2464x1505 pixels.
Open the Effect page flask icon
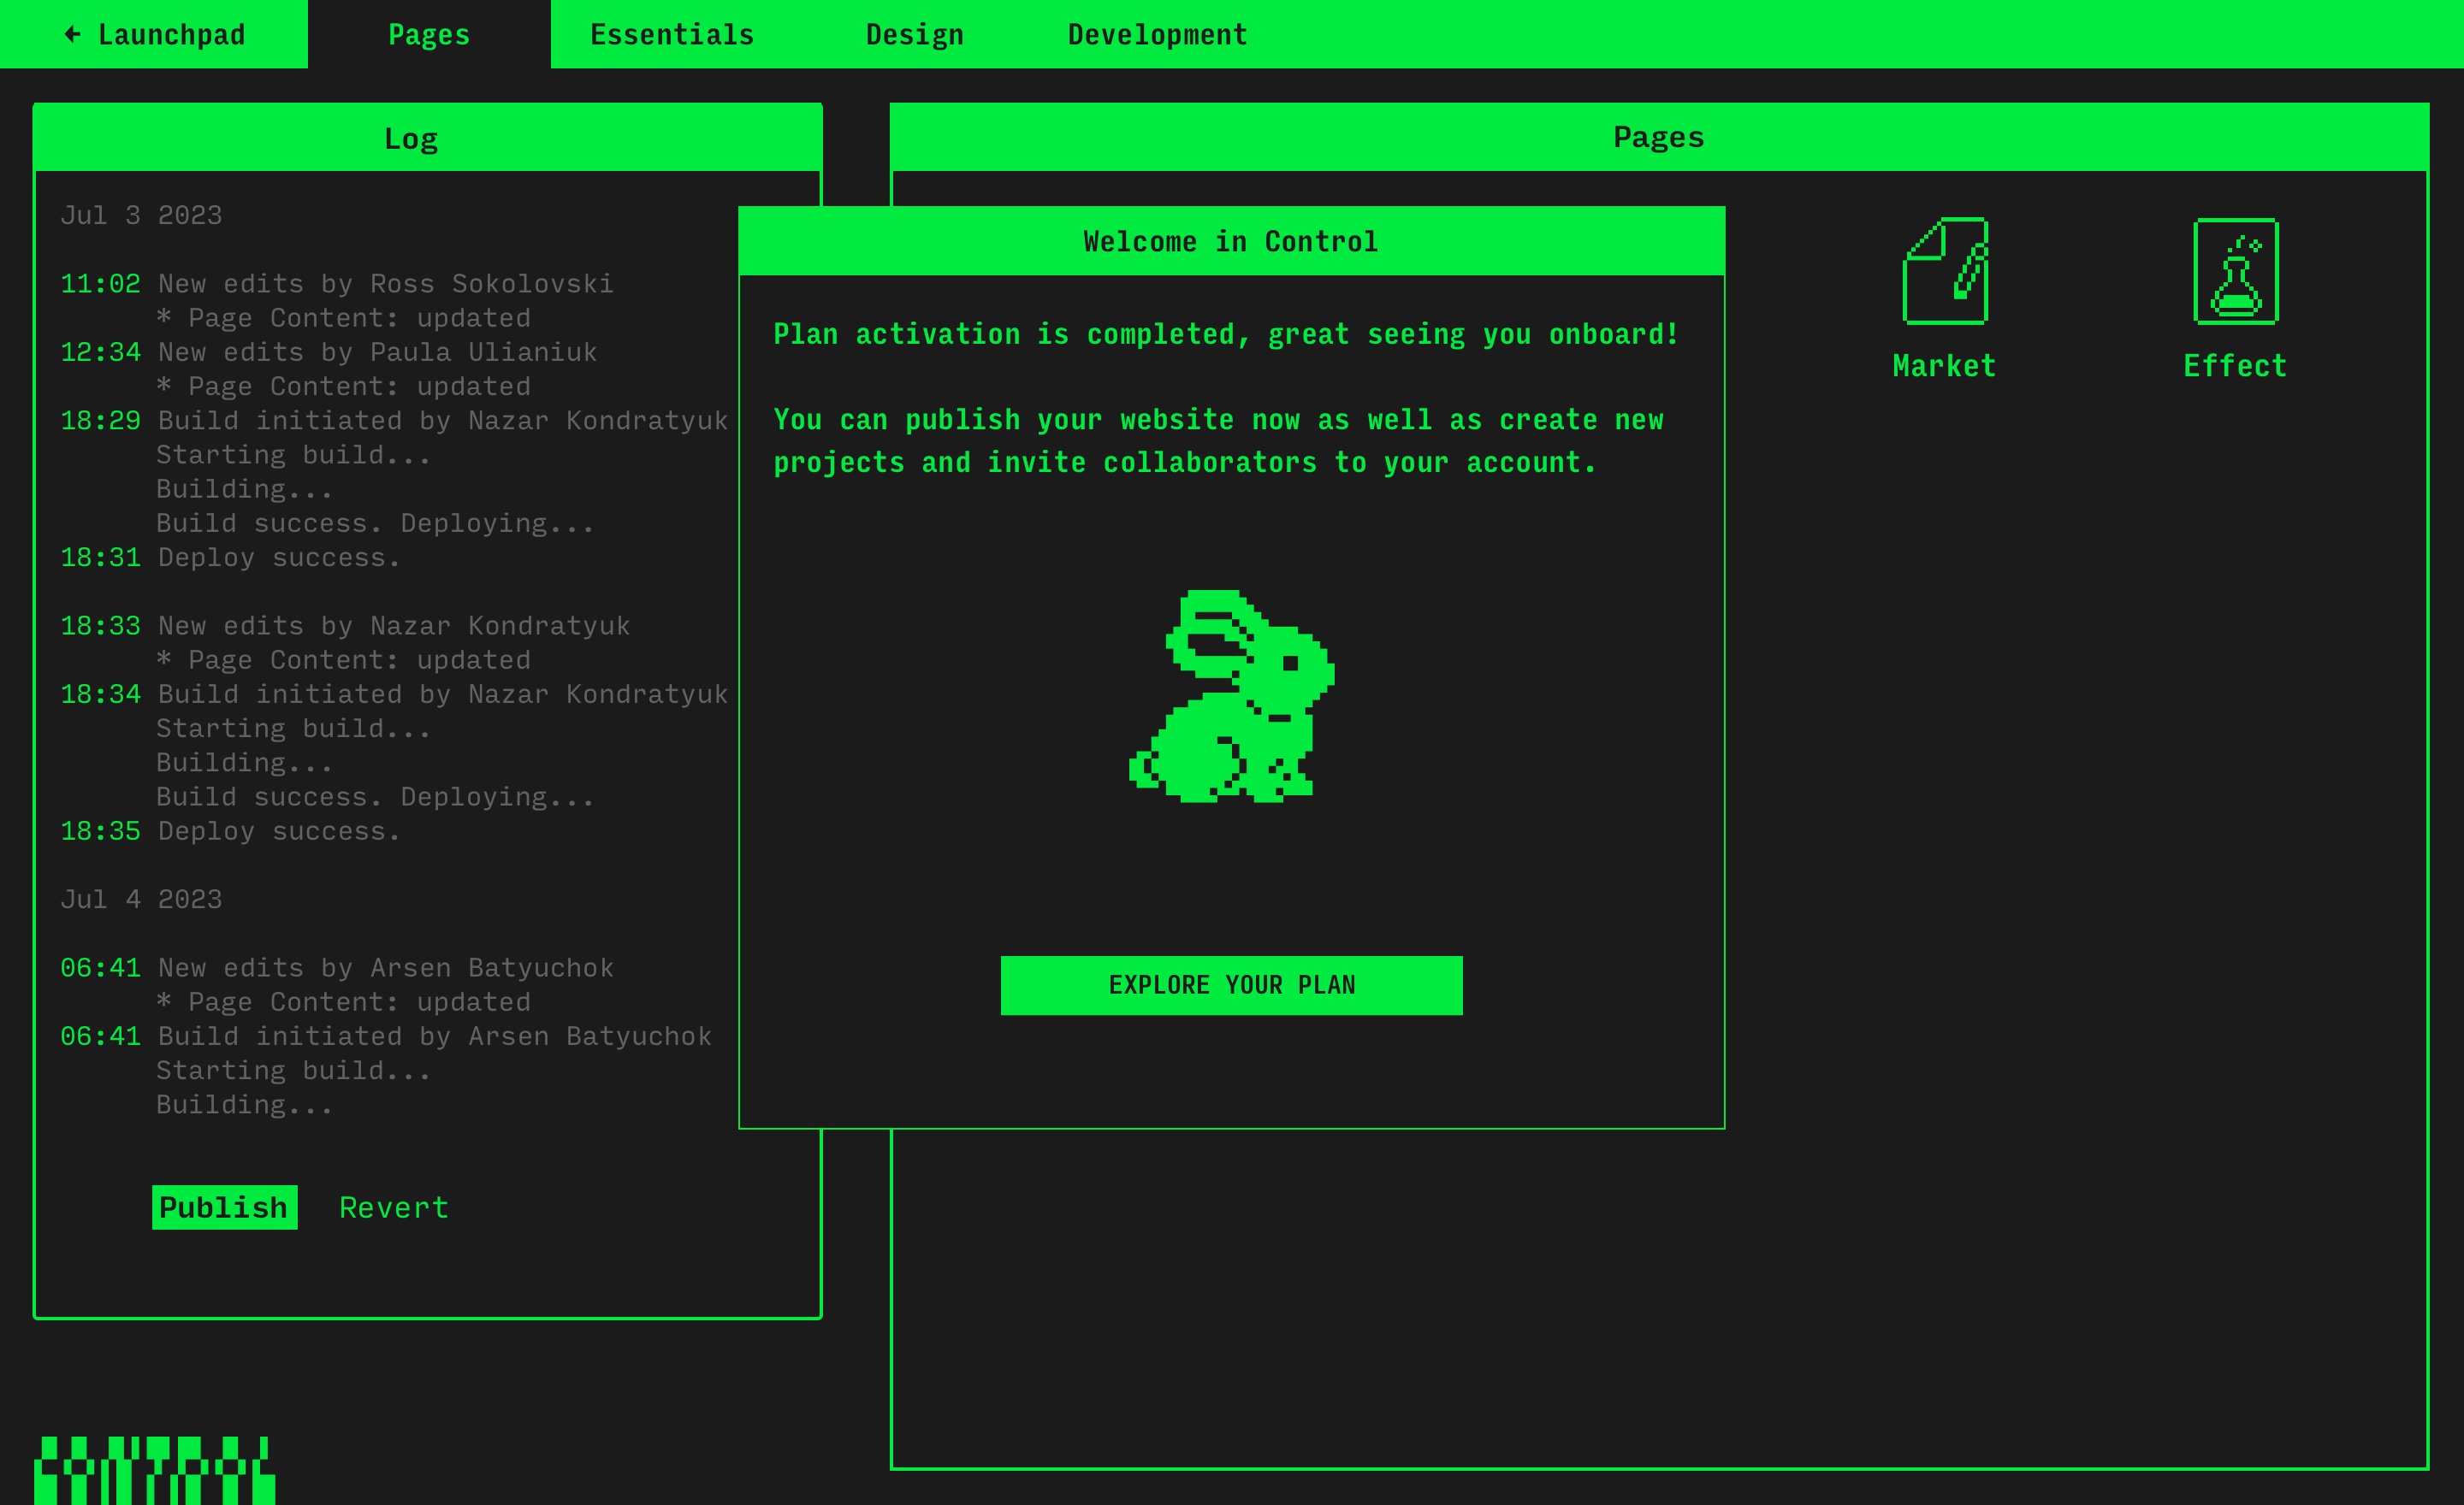[2235, 272]
